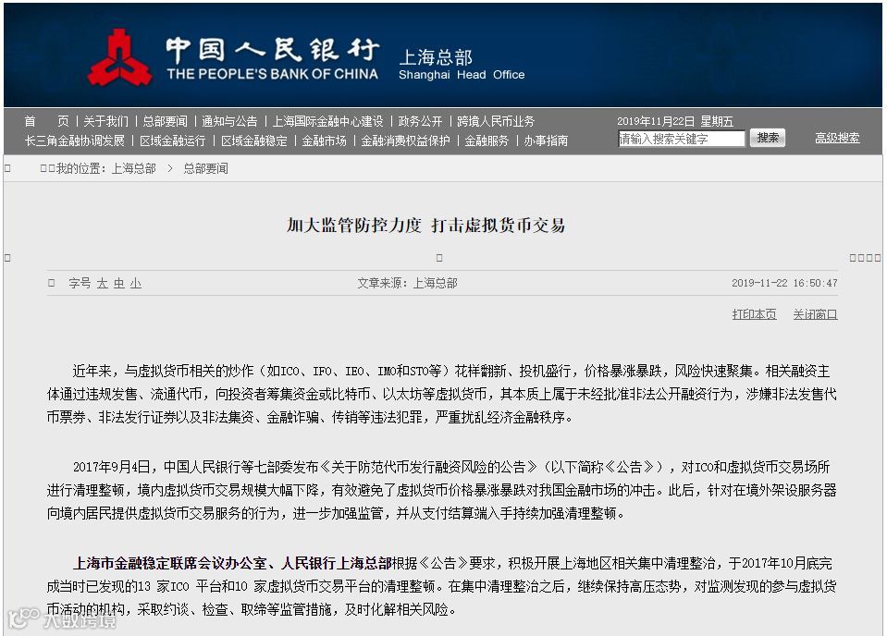Open the 金融服务 menu item
Viewport: 887px width, 636px height.
pyautogui.click(x=487, y=141)
